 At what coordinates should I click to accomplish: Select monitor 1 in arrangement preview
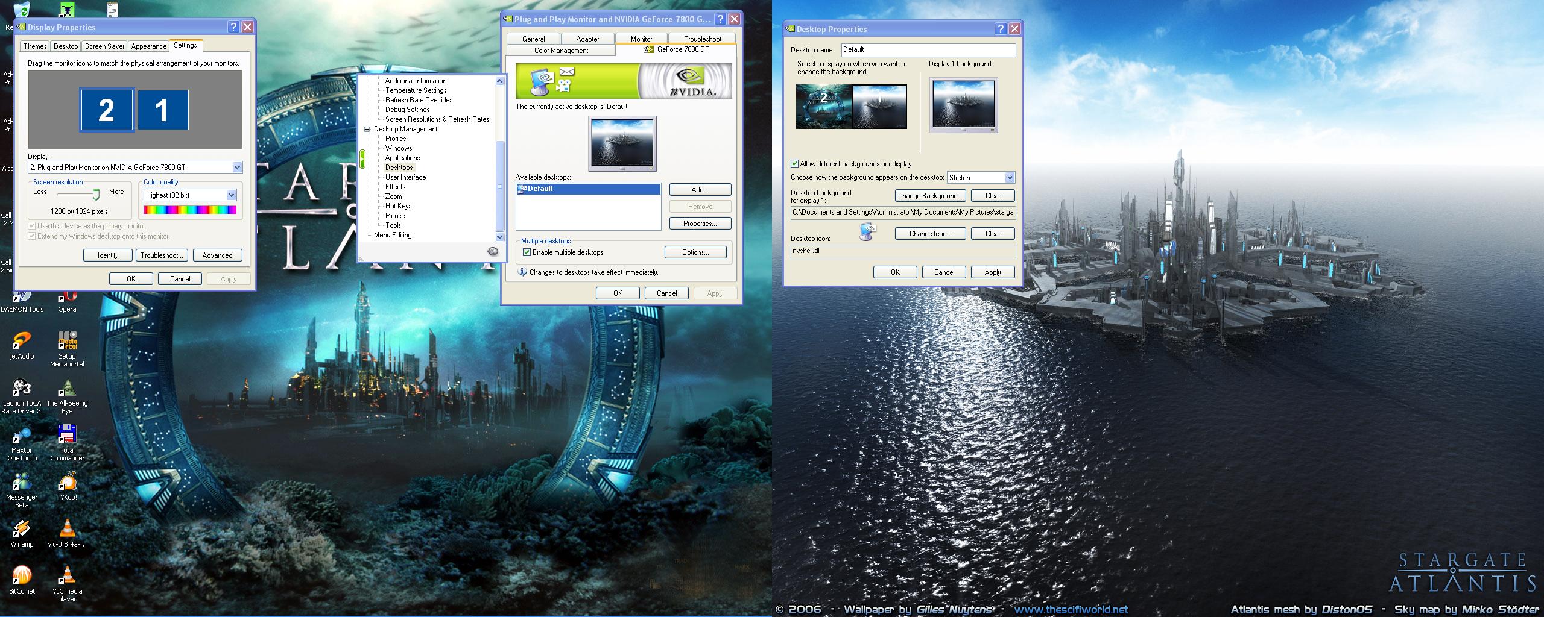tap(163, 110)
